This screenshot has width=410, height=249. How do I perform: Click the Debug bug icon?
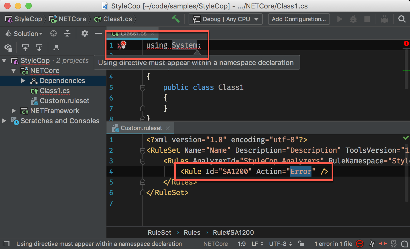(x=353, y=19)
